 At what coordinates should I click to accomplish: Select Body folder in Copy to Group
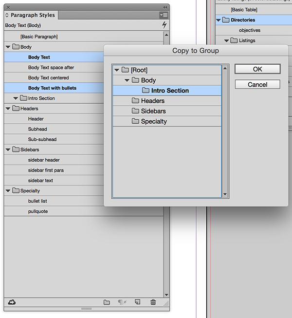(x=167, y=80)
